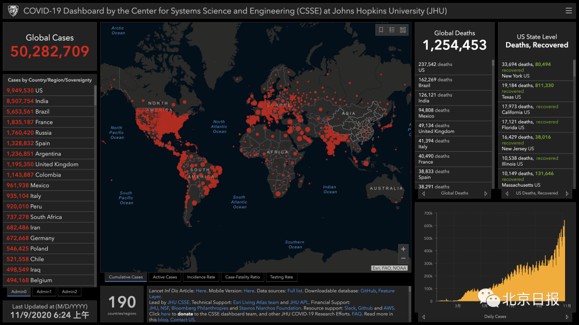Open the Esri Living Atlas team link
This screenshot has width=579, height=325.
[256, 302]
